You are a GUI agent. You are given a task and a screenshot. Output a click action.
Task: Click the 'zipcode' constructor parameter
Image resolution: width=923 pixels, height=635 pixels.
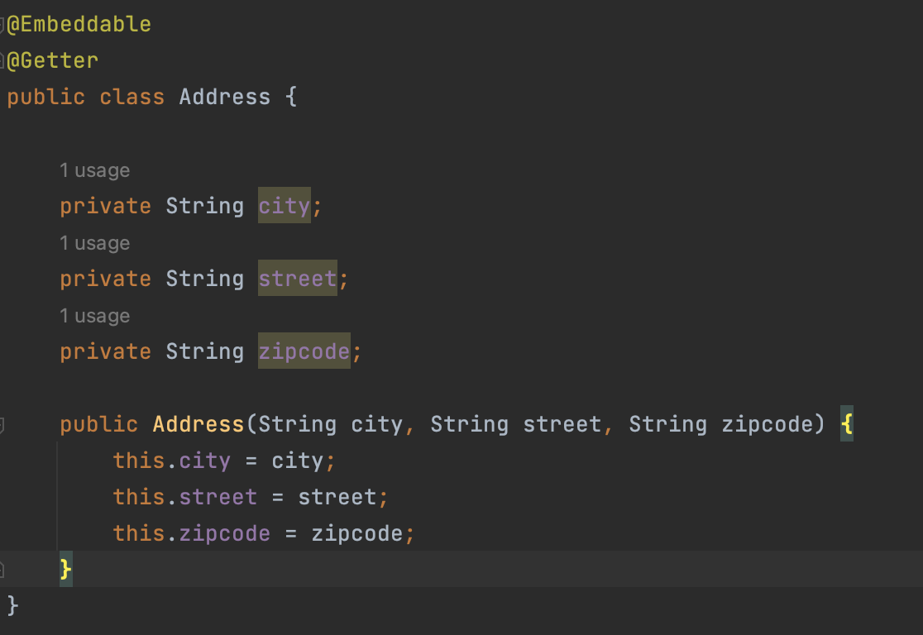(767, 424)
